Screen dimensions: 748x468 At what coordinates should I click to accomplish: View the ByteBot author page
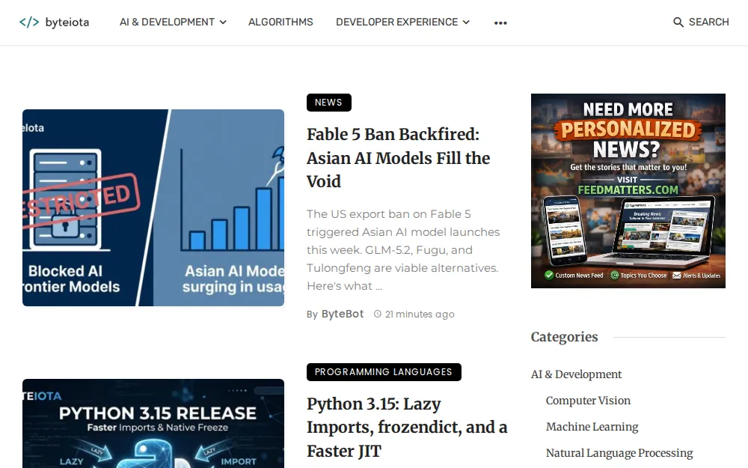point(343,314)
